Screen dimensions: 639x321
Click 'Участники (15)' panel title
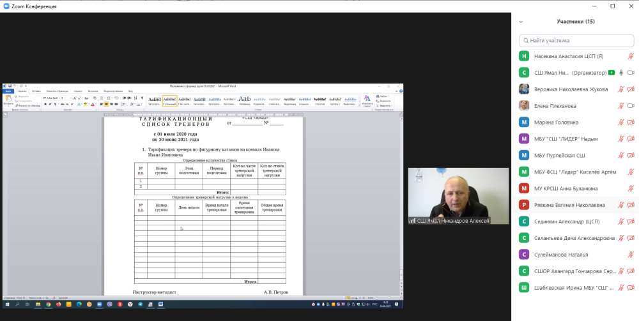pos(576,22)
